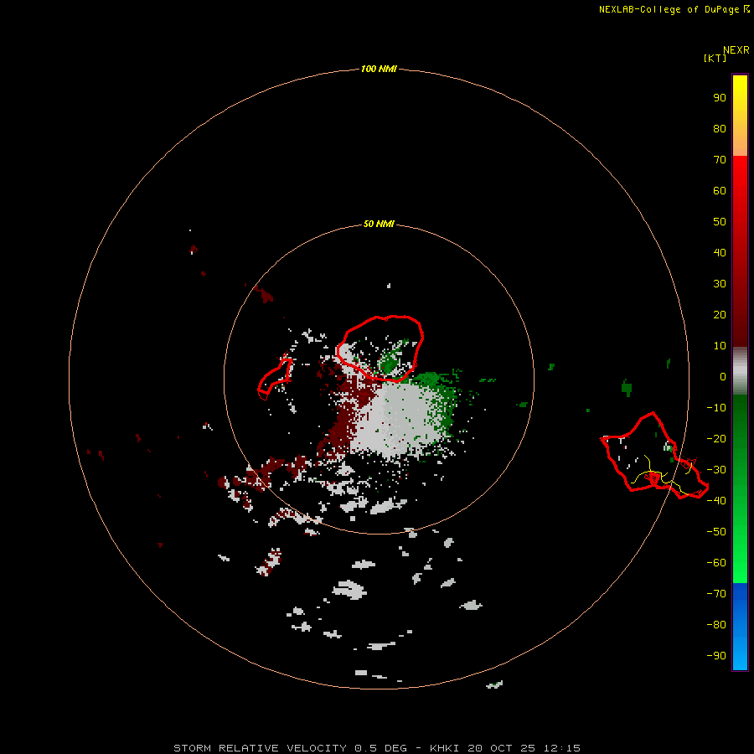Click the 40 value on velocity scale
The height and width of the screenshot is (754, 754).
click(720, 252)
